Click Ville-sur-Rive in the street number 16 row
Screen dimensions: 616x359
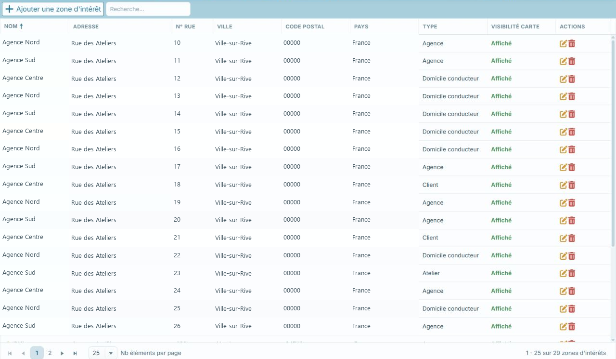(233, 149)
